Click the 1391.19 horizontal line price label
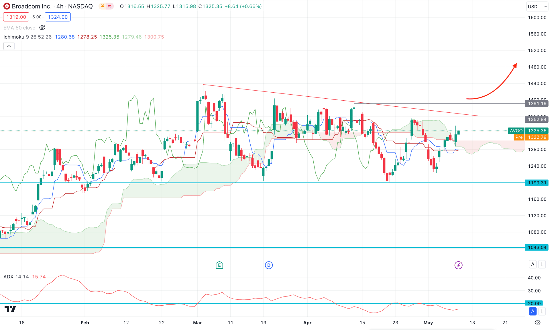This screenshot has height=330, width=550. (537, 104)
